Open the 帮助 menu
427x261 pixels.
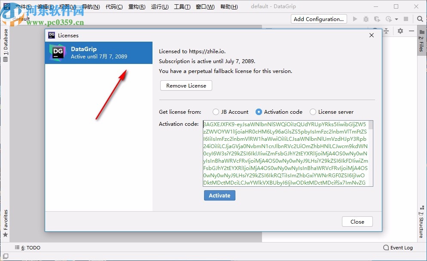229,6
